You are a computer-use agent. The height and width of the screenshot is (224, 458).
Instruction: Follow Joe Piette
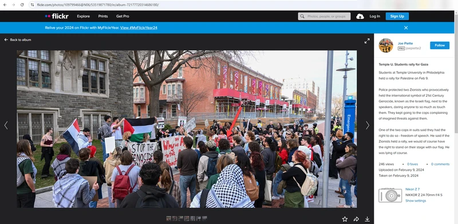439,45
